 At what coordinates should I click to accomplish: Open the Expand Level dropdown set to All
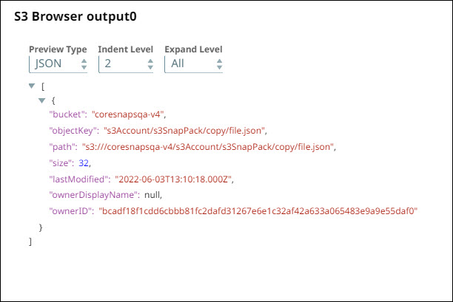click(193, 64)
